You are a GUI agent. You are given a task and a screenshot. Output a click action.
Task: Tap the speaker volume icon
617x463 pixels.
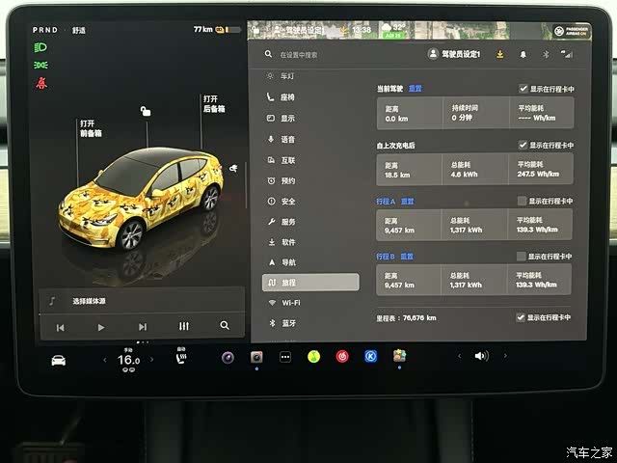point(482,356)
